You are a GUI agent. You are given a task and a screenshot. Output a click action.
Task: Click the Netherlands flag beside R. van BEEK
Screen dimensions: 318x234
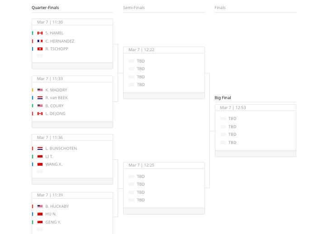click(x=40, y=98)
